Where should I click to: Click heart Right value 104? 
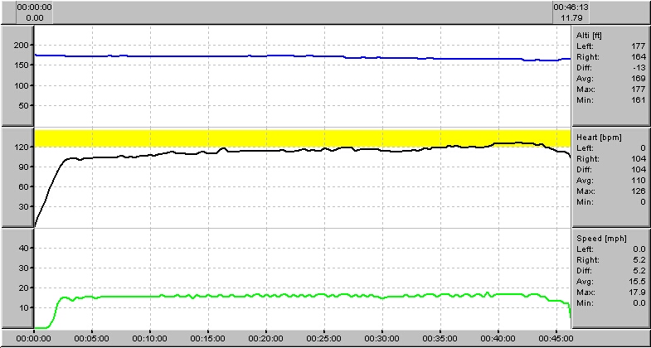point(639,159)
